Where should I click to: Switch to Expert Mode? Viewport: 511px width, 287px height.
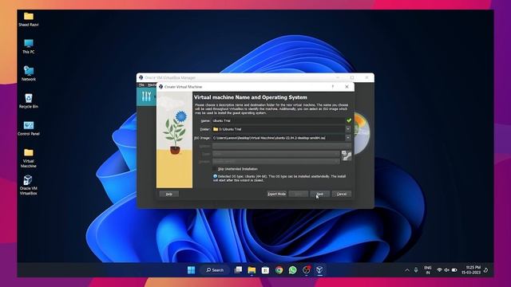[x=277, y=194]
